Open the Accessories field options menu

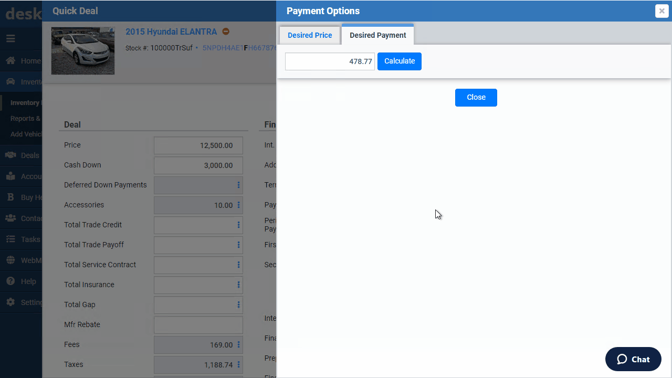[238, 205]
